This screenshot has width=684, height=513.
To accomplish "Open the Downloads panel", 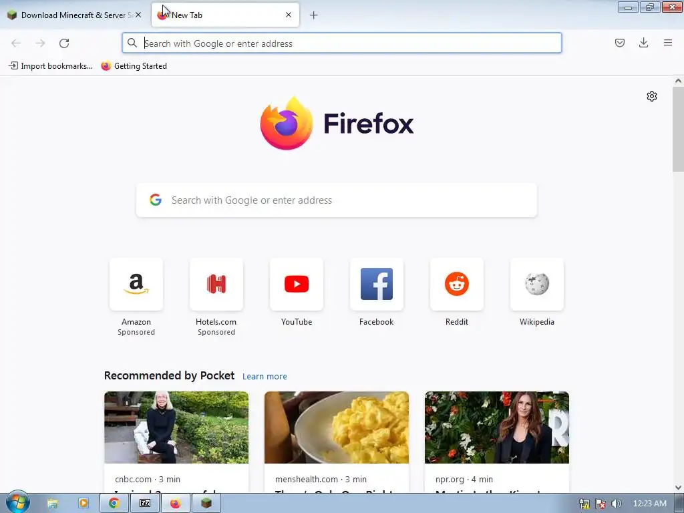I will pyautogui.click(x=643, y=43).
